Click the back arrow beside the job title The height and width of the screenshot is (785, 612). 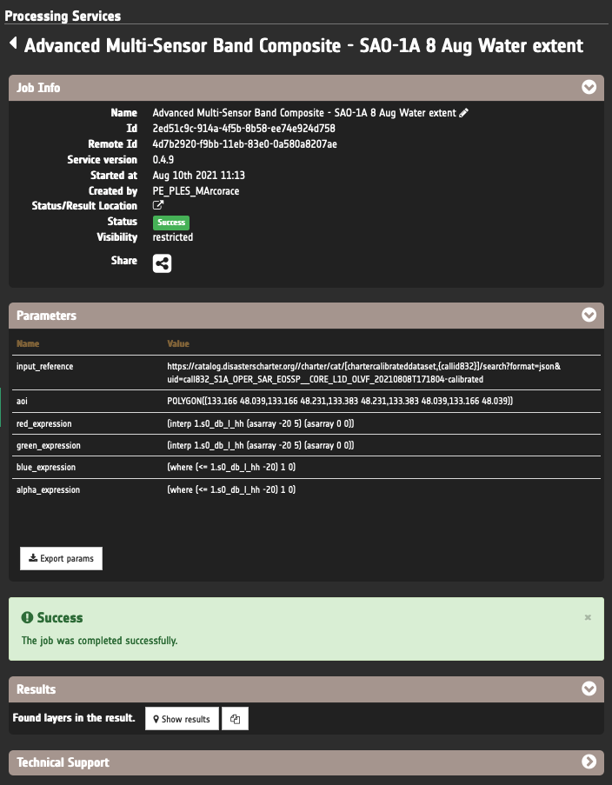coord(13,43)
